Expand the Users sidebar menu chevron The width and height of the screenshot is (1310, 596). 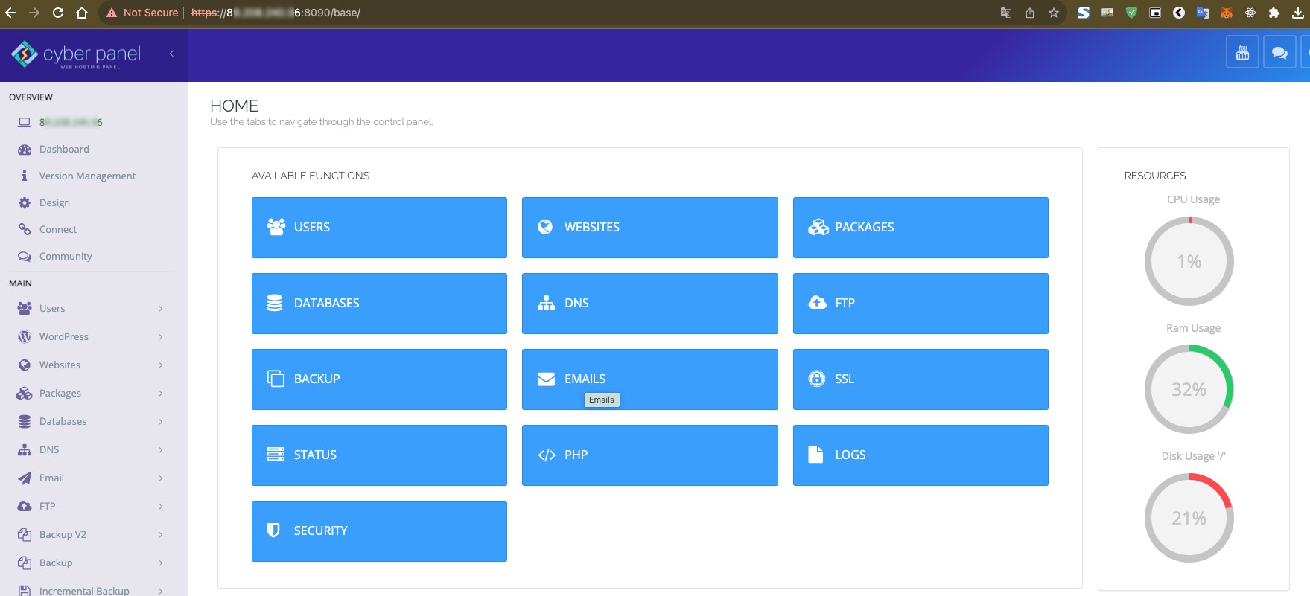pyautogui.click(x=161, y=309)
